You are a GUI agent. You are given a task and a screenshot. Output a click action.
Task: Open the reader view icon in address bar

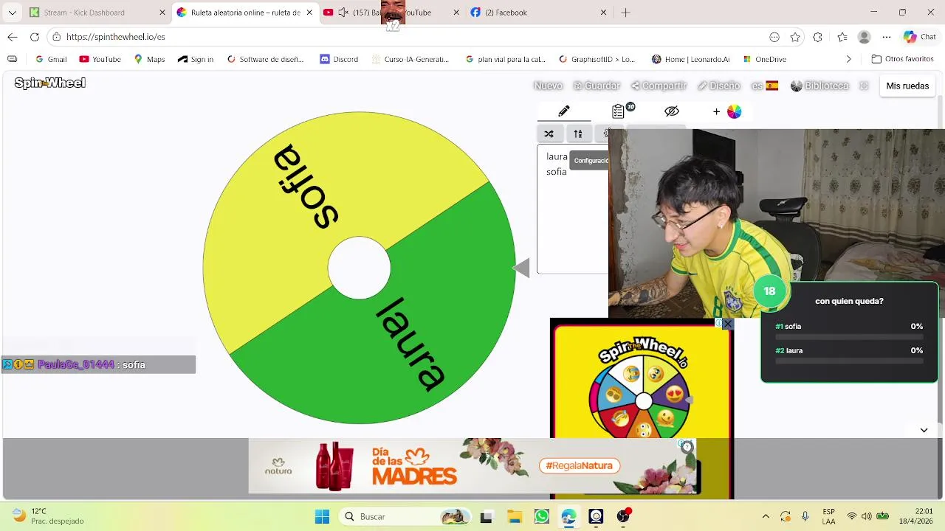point(774,37)
